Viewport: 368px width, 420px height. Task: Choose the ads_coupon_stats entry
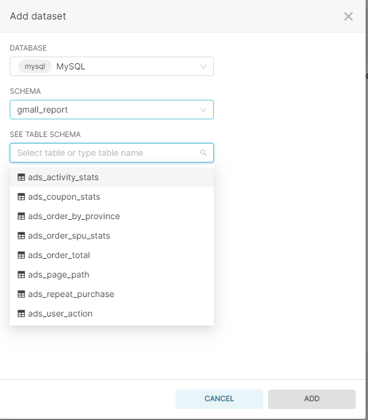(x=111, y=197)
